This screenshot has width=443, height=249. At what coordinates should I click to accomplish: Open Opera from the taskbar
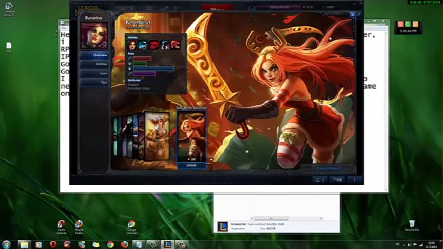click(53, 245)
